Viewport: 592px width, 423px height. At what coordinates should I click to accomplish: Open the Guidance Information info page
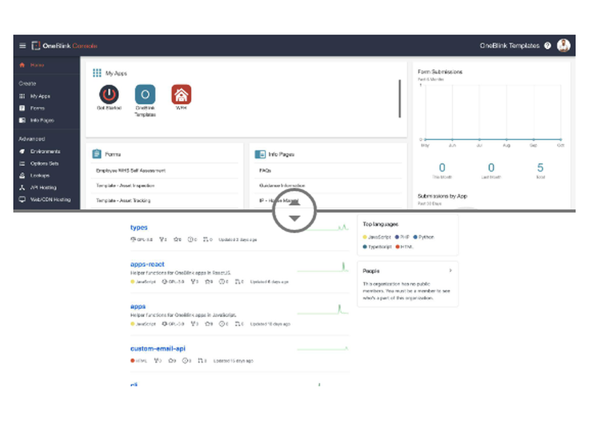[282, 186]
